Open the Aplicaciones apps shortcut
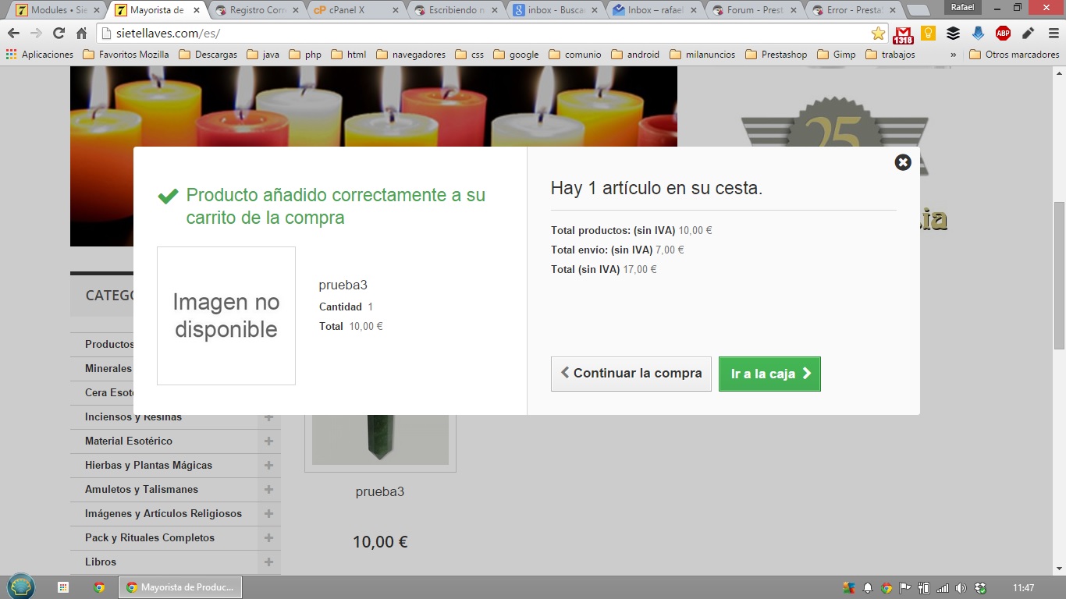 coord(40,55)
